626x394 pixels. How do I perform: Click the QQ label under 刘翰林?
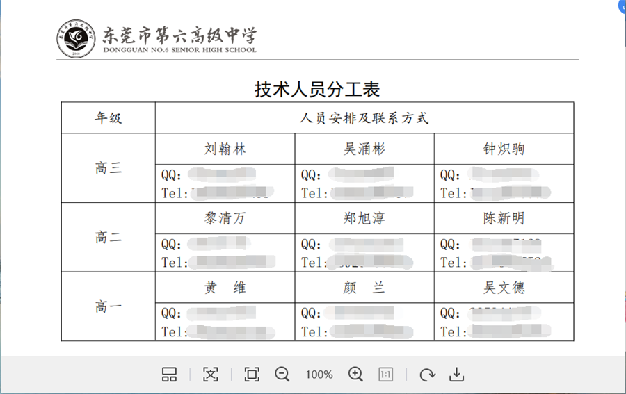pos(171,174)
